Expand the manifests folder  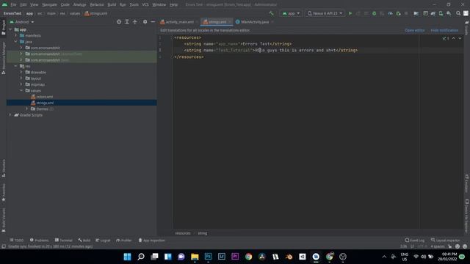tap(16, 36)
